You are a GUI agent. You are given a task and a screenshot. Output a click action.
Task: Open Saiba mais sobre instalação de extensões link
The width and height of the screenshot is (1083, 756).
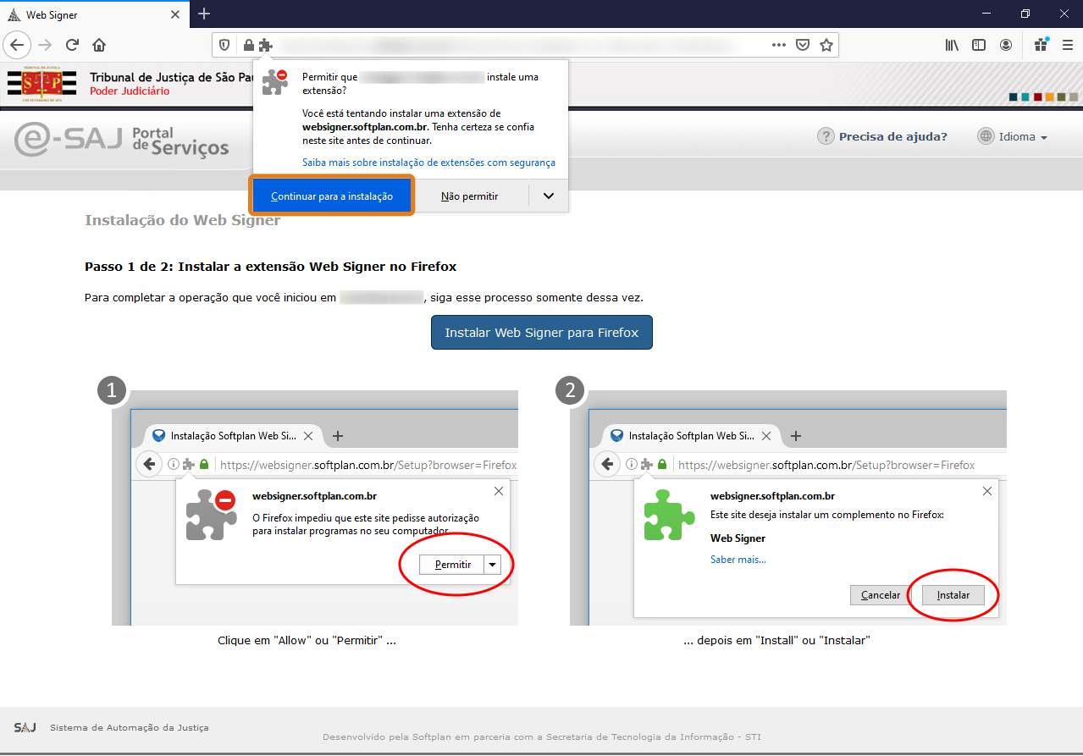click(428, 163)
